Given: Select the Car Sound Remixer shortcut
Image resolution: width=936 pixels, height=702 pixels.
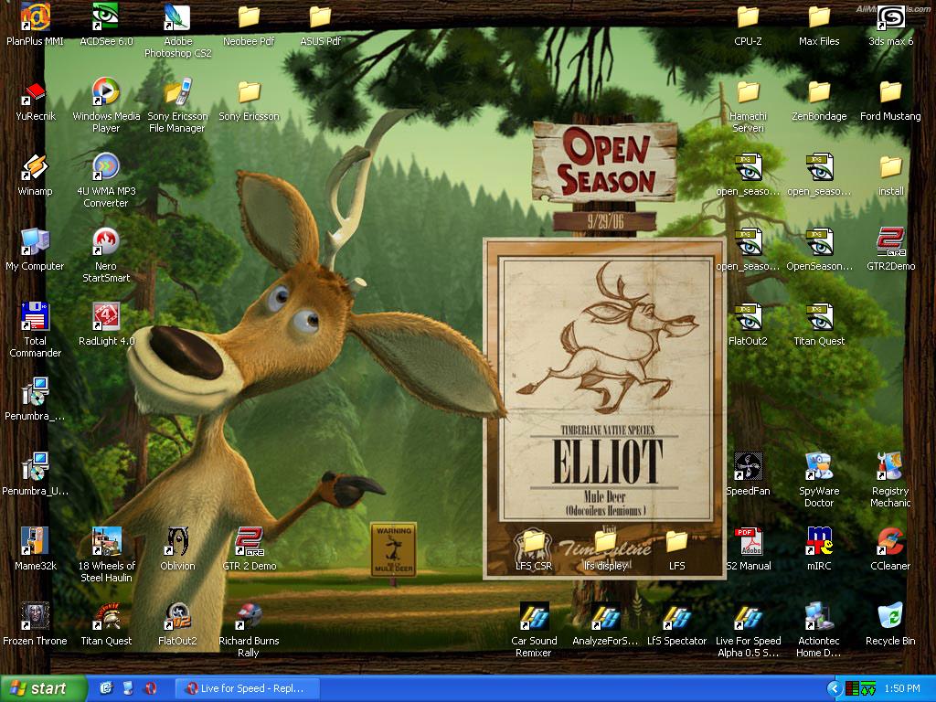Looking at the screenshot, I should pos(534,617).
